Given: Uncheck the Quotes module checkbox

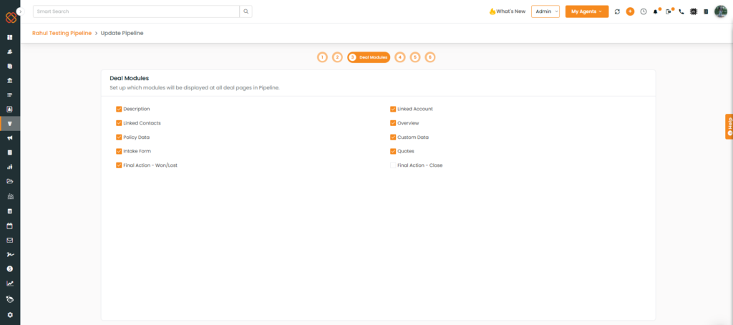Looking at the screenshot, I should tap(393, 151).
